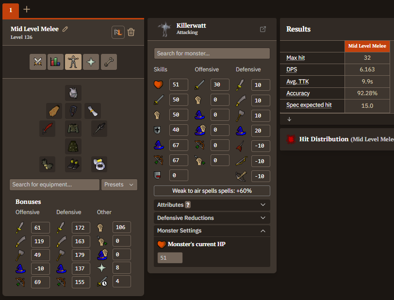Screen dimensions: 394x300
Task: Open the Combat styles crossed-swords tab
Action: pyautogui.click(x=38, y=62)
